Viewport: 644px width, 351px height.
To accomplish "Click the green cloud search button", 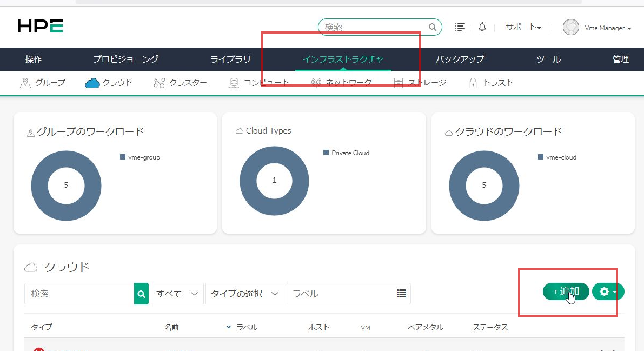I will click(x=141, y=294).
